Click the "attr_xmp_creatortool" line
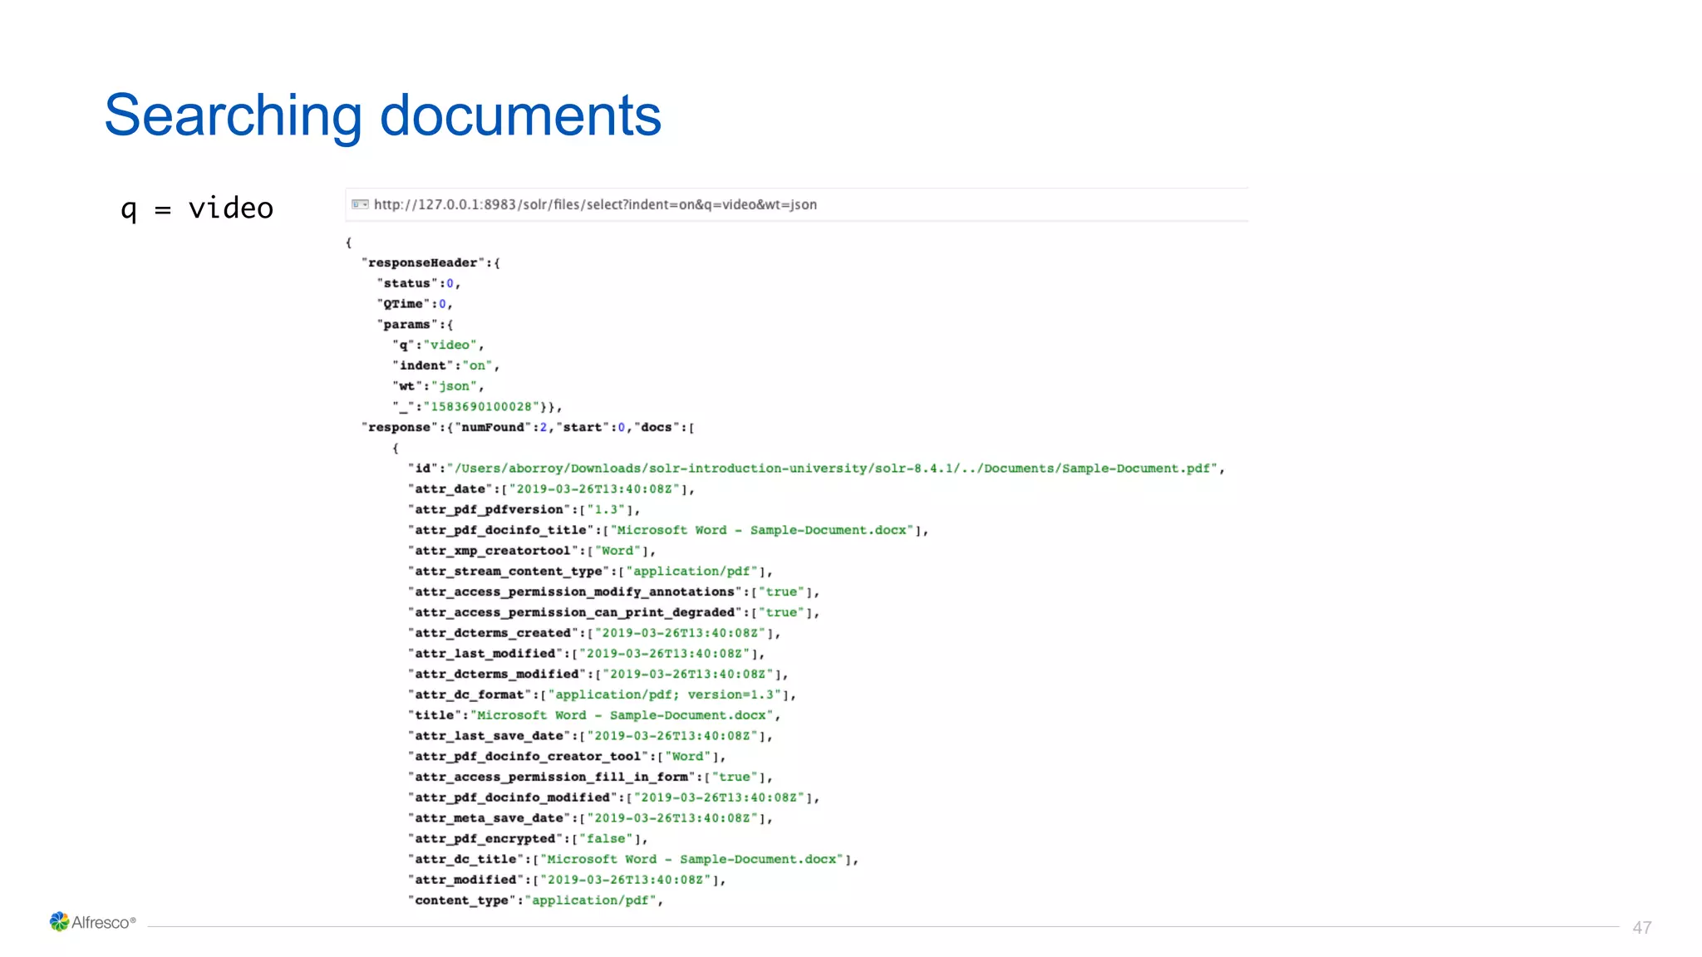 [x=532, y=551]
